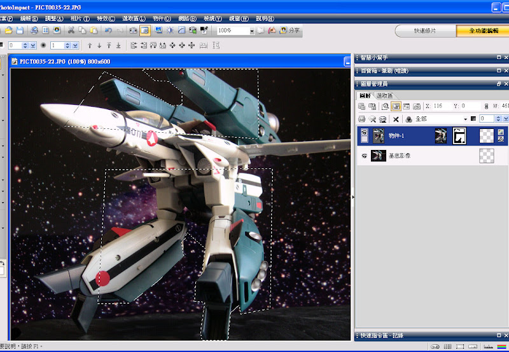Click the mask thumbnail of 物件-1 layer

coord(459,136)
